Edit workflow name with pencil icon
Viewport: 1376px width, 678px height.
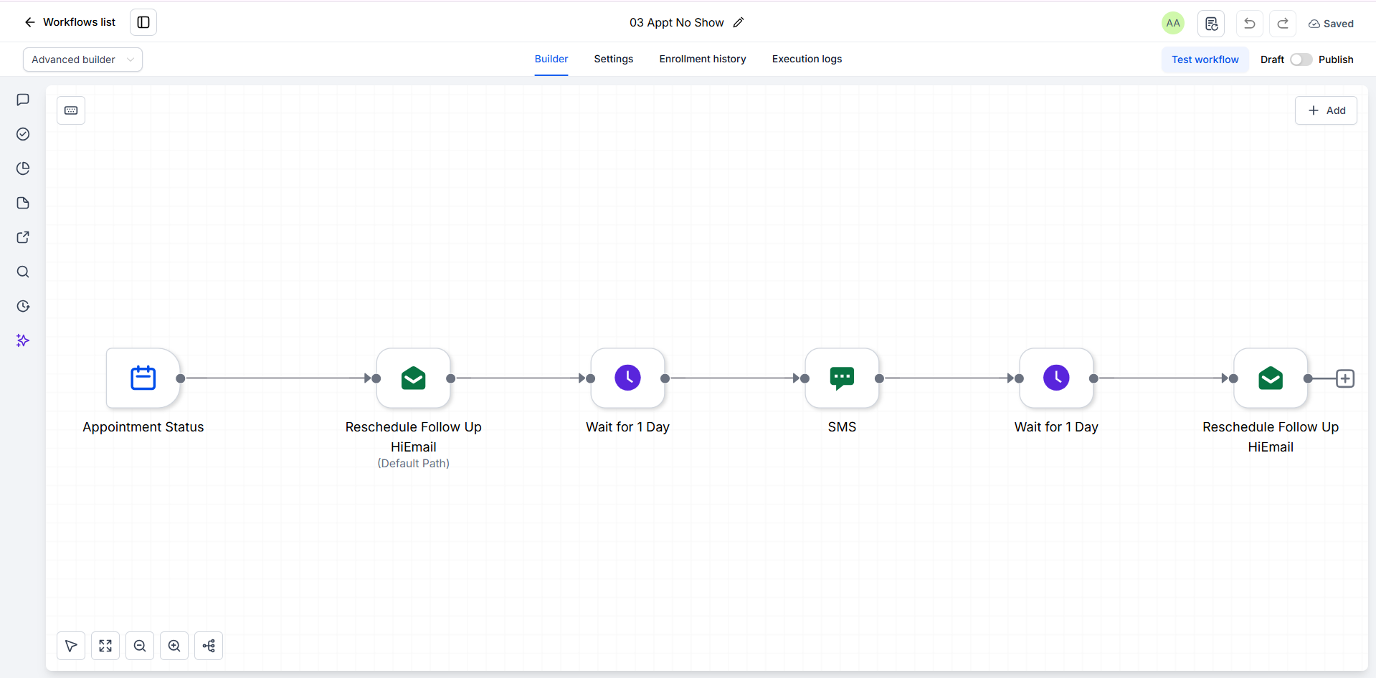tap(739, 22)
